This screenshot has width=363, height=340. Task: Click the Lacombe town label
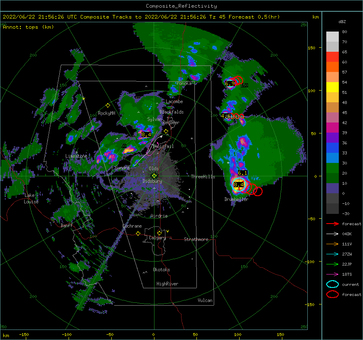174,101
